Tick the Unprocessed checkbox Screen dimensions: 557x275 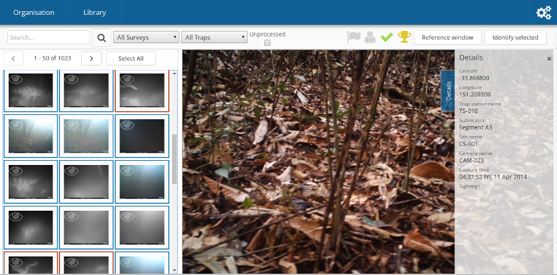coord(267,43)
